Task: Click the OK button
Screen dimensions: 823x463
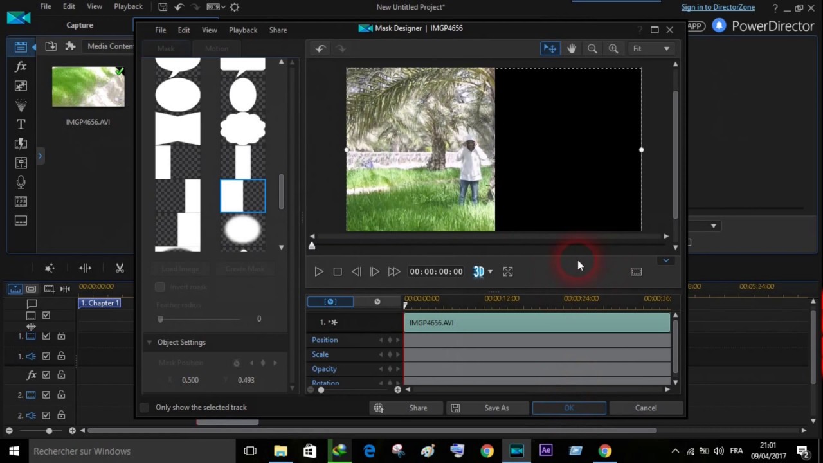Action: point(569,408)
